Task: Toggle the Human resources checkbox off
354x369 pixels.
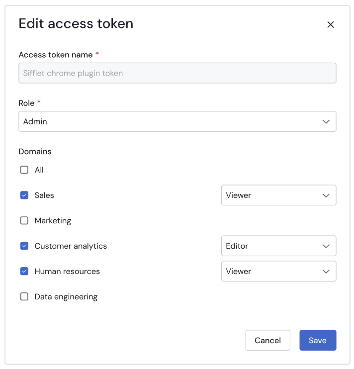Action: point(24,272)
